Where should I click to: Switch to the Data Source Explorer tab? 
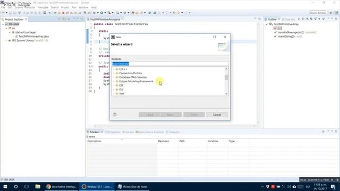coord(150,132)
